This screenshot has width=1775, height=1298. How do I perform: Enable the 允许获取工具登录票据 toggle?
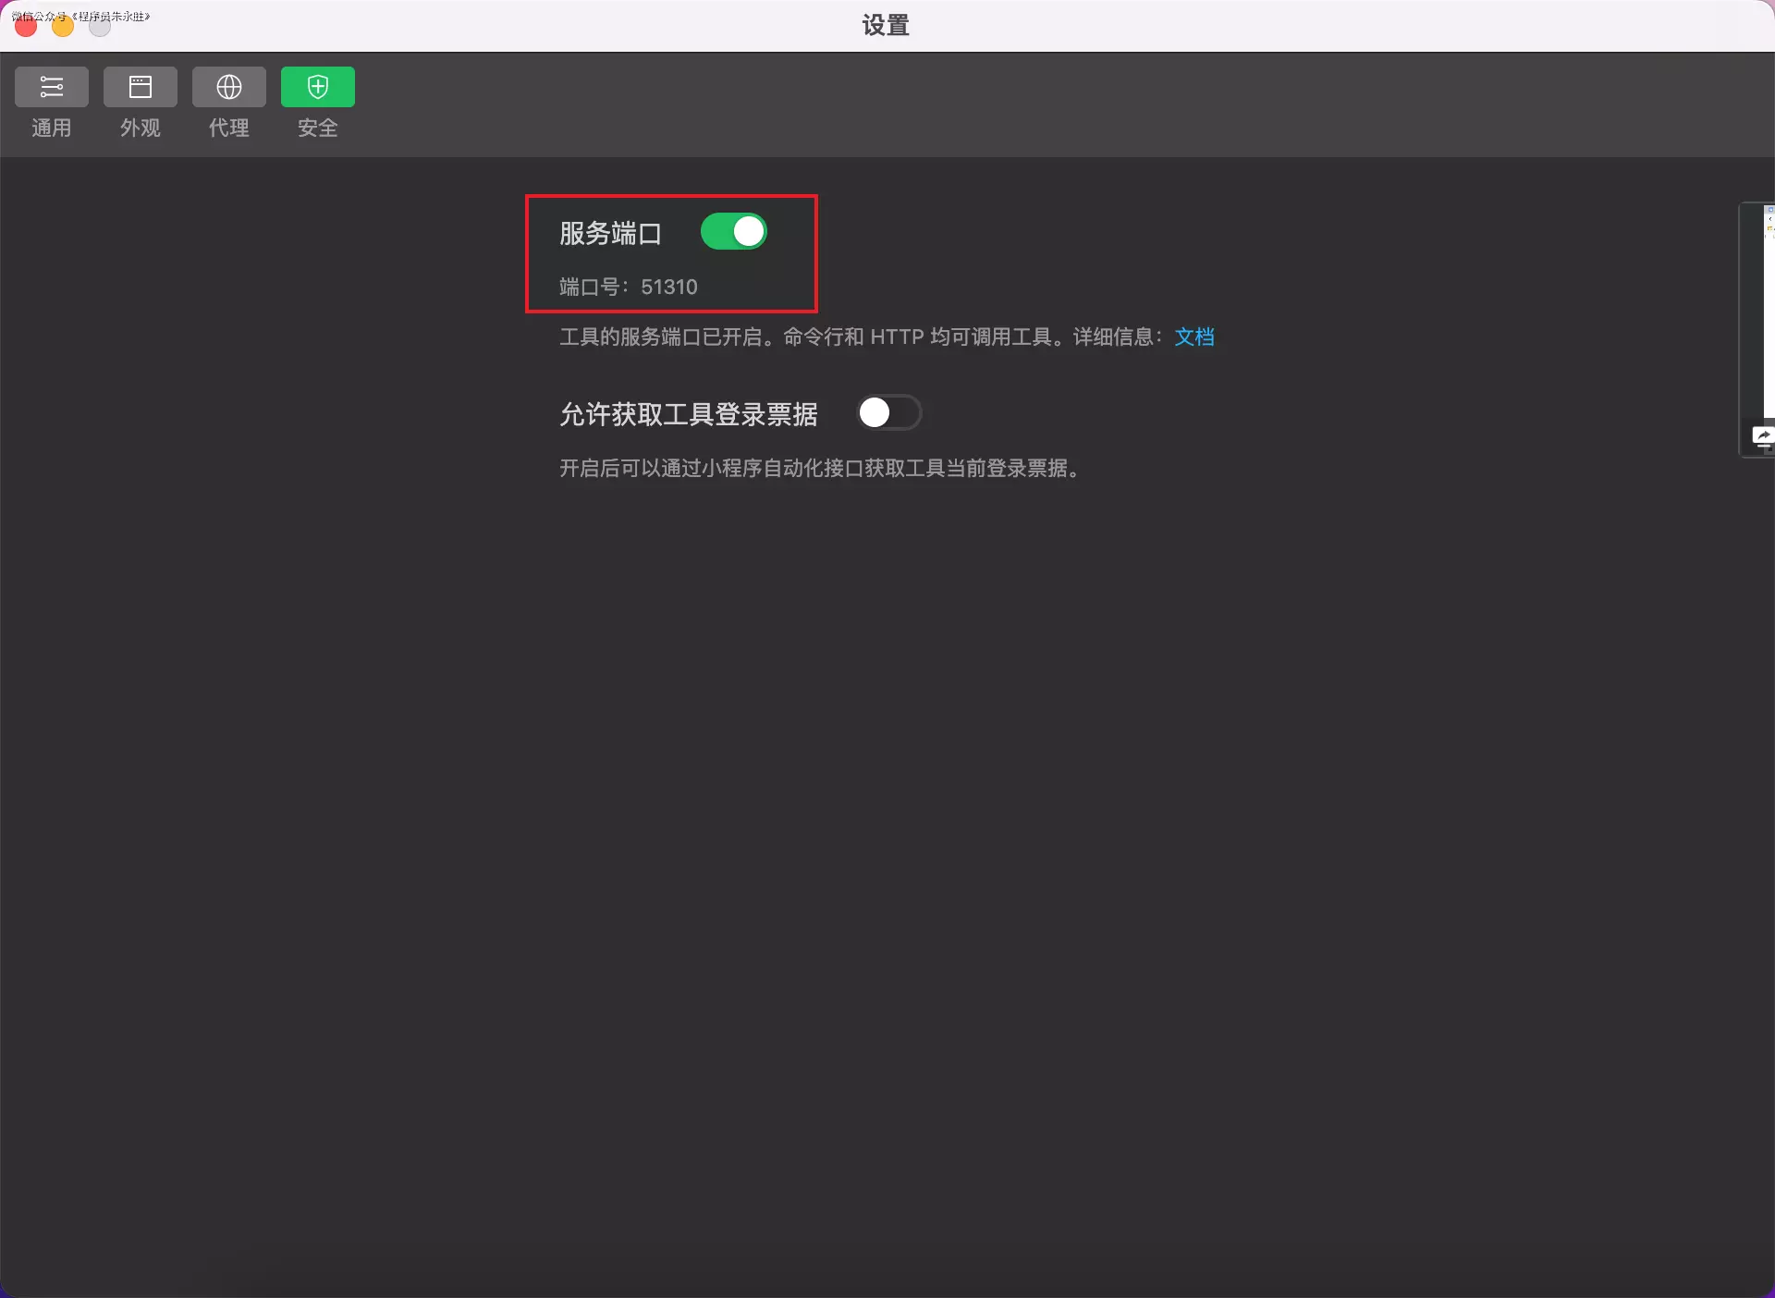pyautogui.click(x=888, y=412)
